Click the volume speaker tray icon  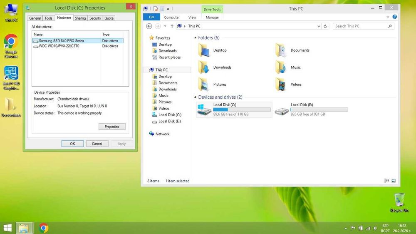375,228
